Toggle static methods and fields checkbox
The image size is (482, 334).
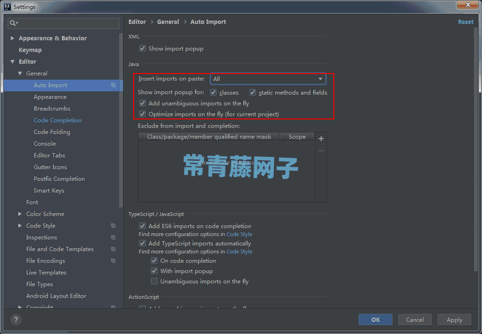coord(253,92)
